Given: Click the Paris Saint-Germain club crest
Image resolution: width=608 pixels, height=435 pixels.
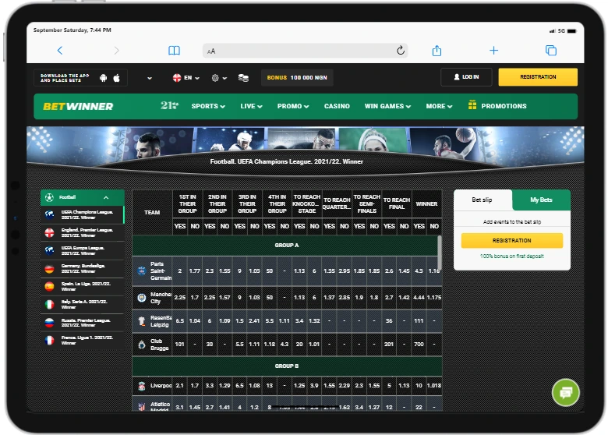Looking at the screenshot, I should [142, 271].
